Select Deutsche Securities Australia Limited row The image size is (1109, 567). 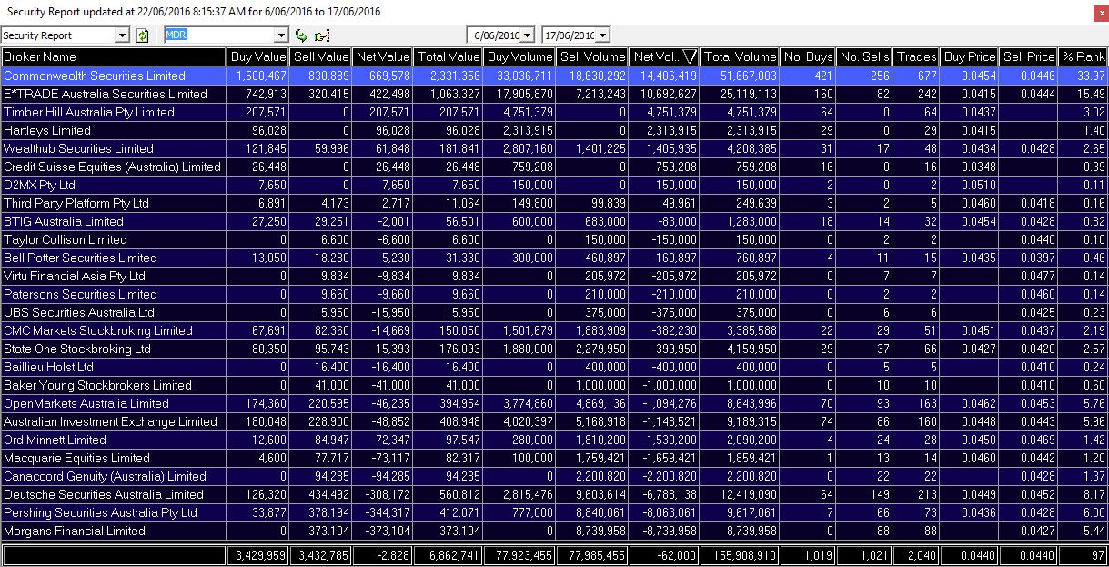pyautogui.click(x=554, y=494)
